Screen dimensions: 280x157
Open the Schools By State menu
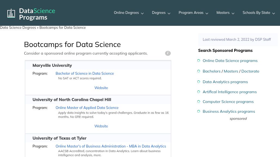pos(258,13)
